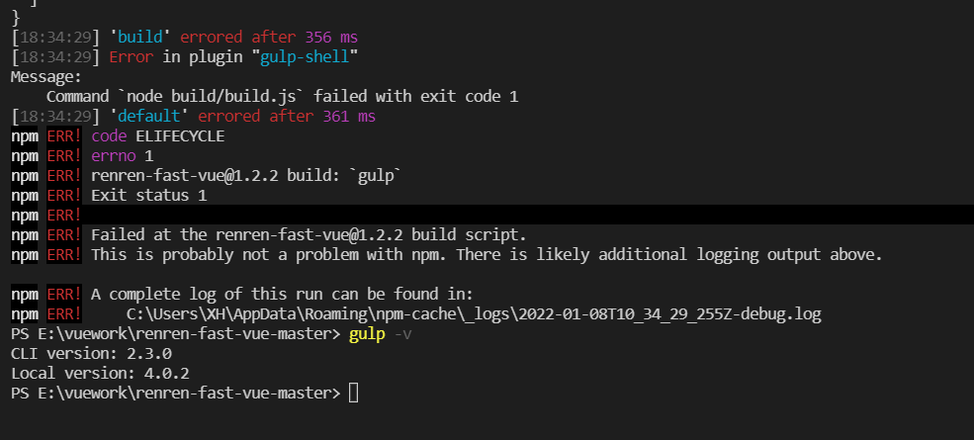
Task: Click the '361 ms' duration text
Action: [349, 117]
